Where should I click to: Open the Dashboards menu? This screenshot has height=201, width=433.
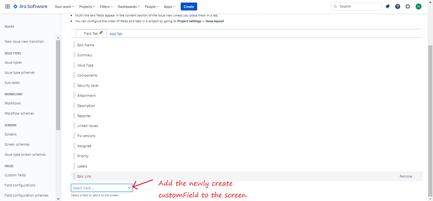129,7
